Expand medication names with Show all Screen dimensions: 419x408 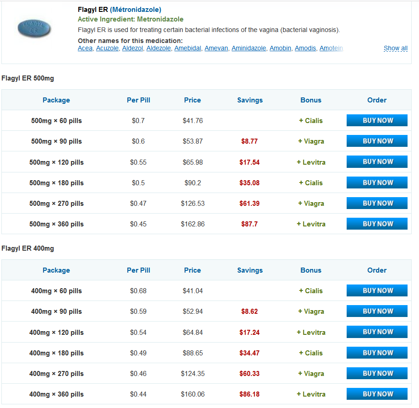click(395, 48)
